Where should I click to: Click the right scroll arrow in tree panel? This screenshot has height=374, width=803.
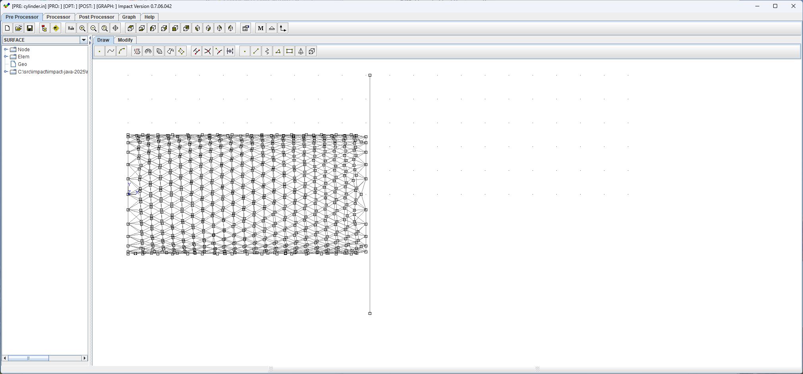pyautogui.click(x=84, y=358)
